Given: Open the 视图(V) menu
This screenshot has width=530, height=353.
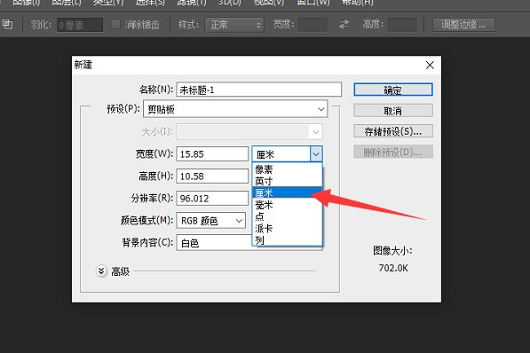Looking at the screenshot, I should [x=269, y=3].
